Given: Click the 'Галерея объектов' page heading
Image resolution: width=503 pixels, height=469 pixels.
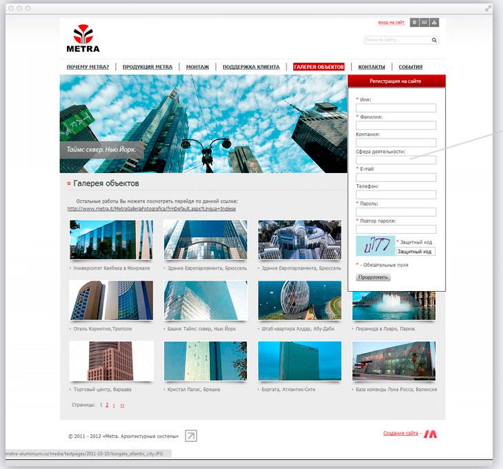Looking at the screenshot, I should pos(106,183).
